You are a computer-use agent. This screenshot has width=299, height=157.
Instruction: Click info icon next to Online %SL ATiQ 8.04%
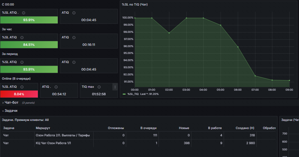click(x=22, y=87)
